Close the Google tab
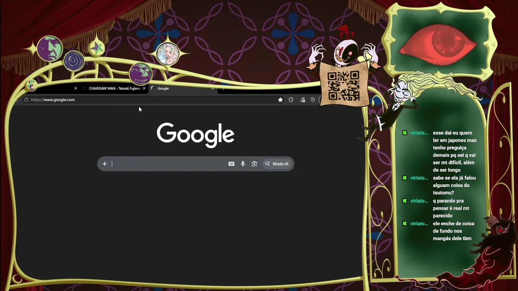Viewport: 518px width, 291px height. [212, 89]
